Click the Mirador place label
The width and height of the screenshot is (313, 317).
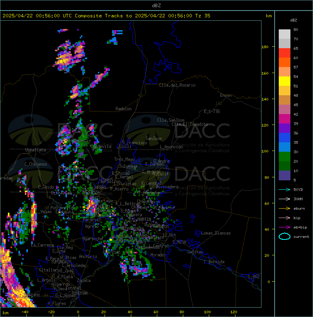click(x=159, y=255)
